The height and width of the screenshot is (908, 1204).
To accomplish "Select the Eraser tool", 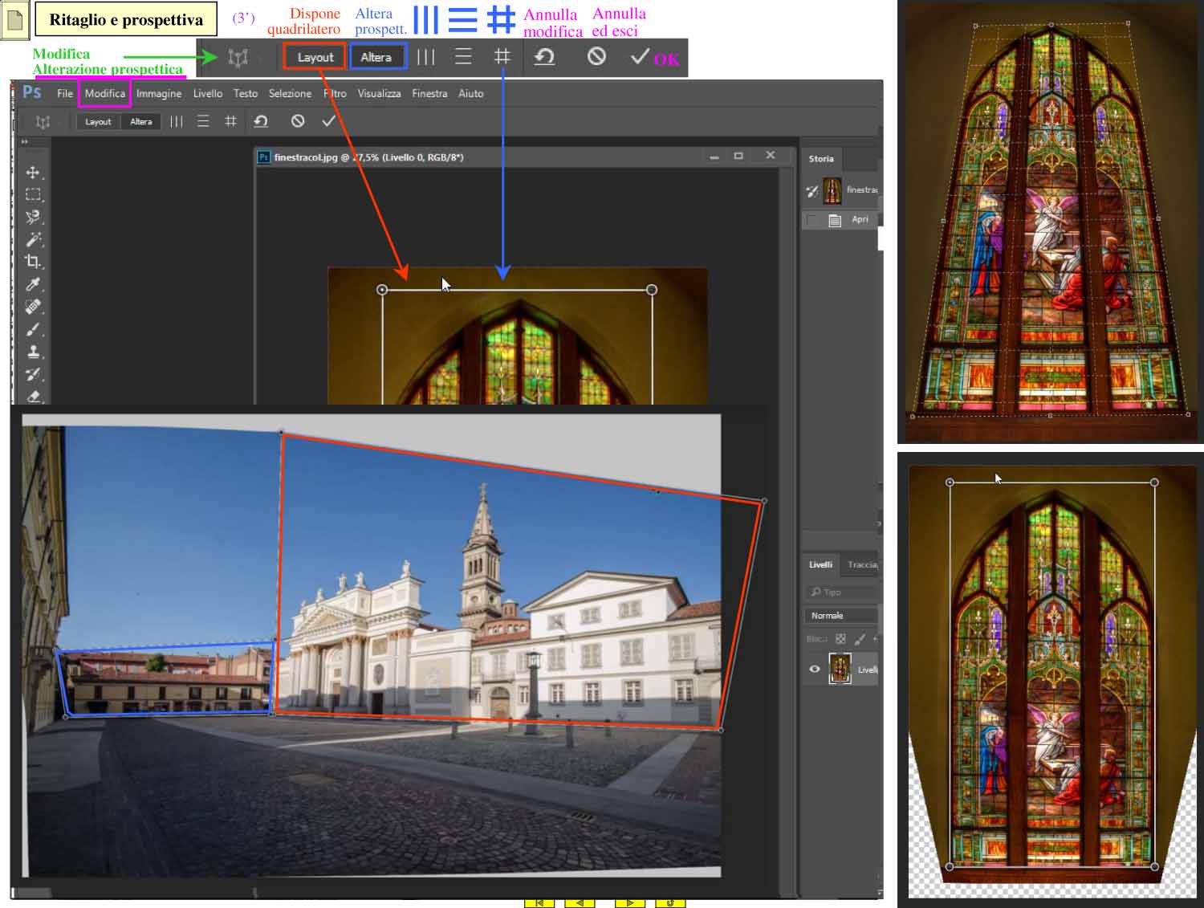I will (x=33, y=396).
